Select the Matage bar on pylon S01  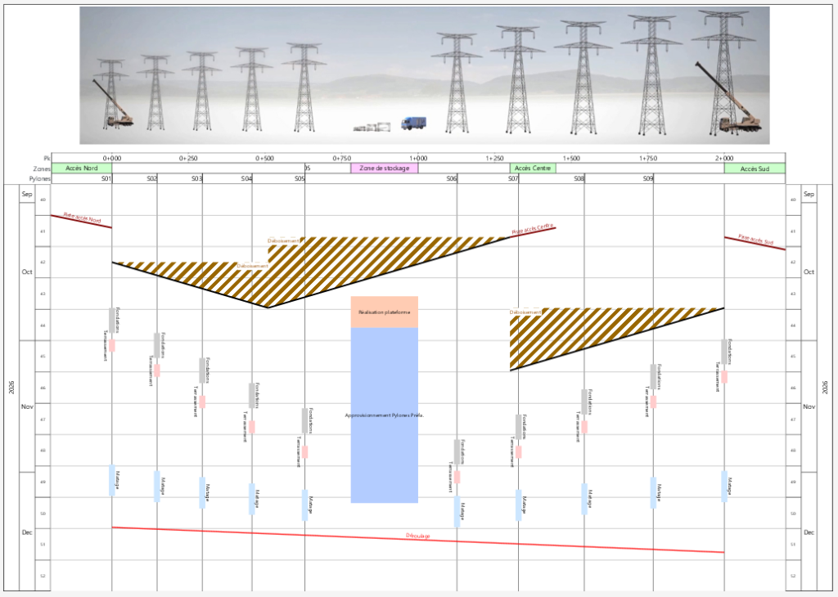click(x=112, y=480)
